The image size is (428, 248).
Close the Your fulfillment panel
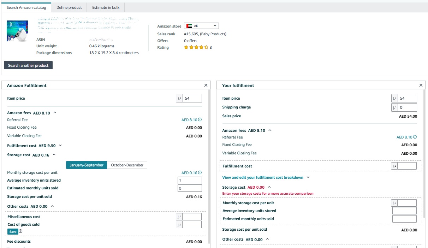coord(421,85)
